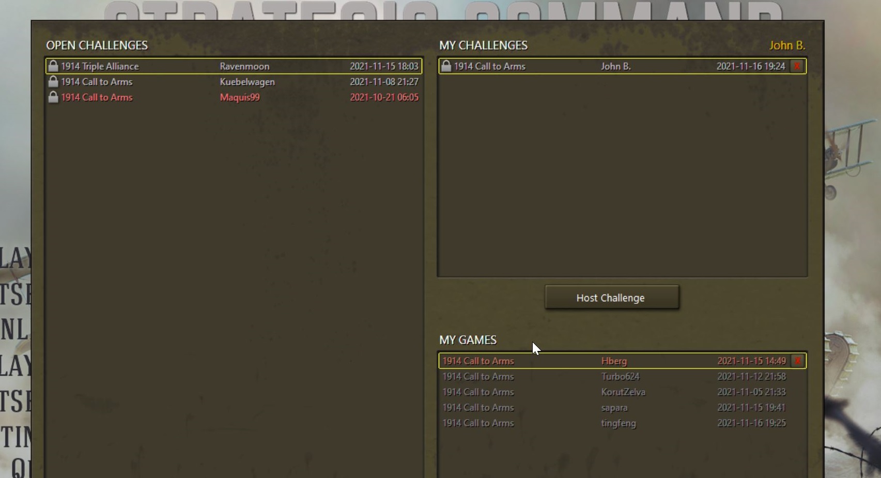881x478 pixels.
Task: Click 1914 Call to Arms in Hberg row
Action: (478, 361)
